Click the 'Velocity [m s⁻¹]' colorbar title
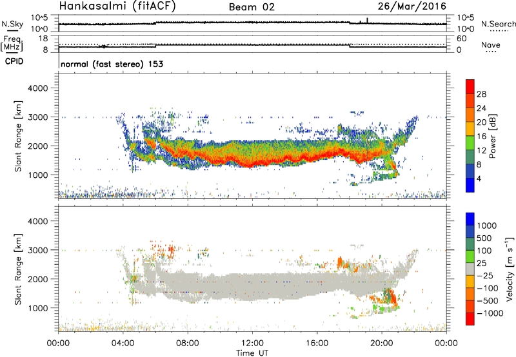This screenshot has height=357, width=516. (x=510, y=269)
